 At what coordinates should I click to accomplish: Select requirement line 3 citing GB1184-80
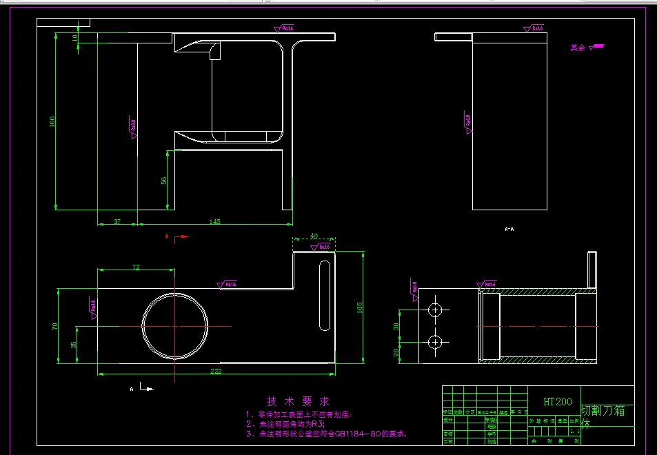point(326,434)
